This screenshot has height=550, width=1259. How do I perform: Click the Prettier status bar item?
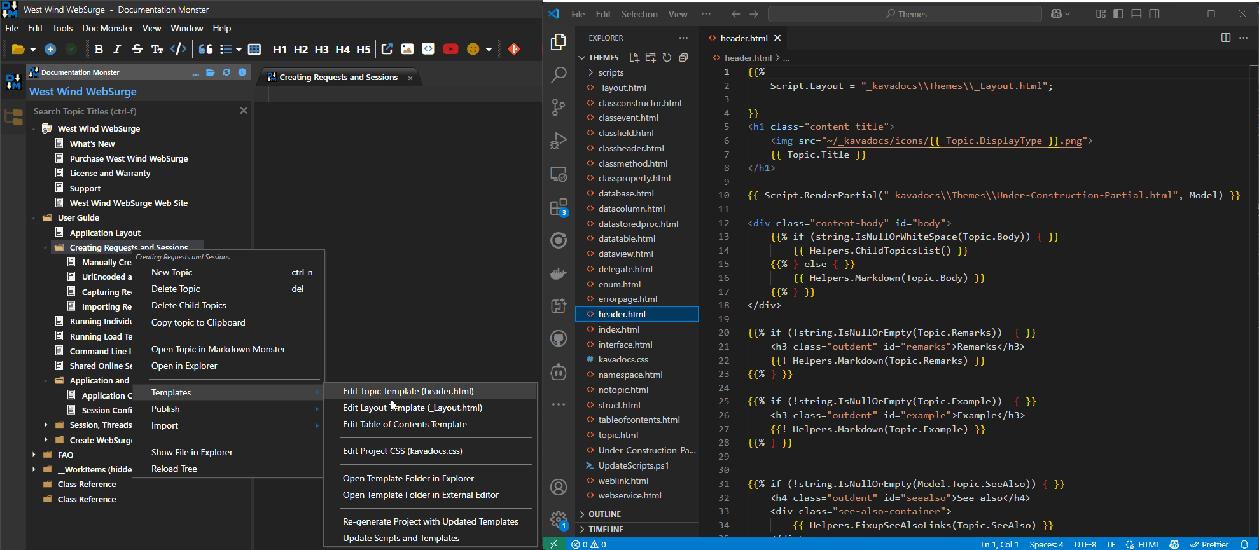click(x=1209, y=544)
